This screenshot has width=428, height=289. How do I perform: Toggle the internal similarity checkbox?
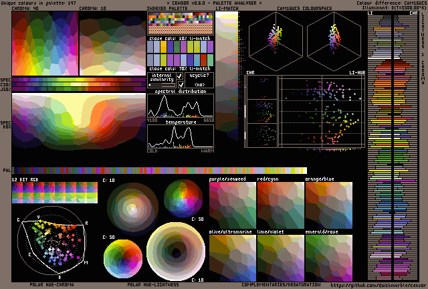coord(180,77)
